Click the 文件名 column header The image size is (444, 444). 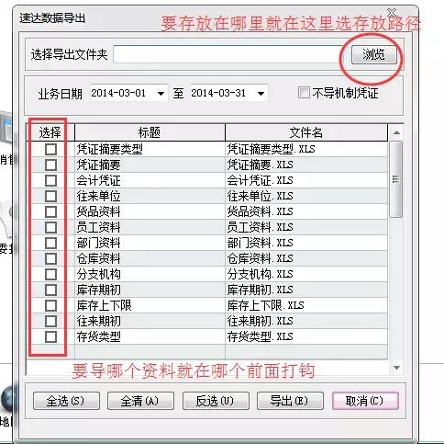click(x=306, y=132)
